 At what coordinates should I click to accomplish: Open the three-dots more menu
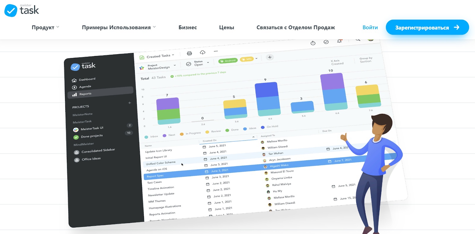click(216, 51)
